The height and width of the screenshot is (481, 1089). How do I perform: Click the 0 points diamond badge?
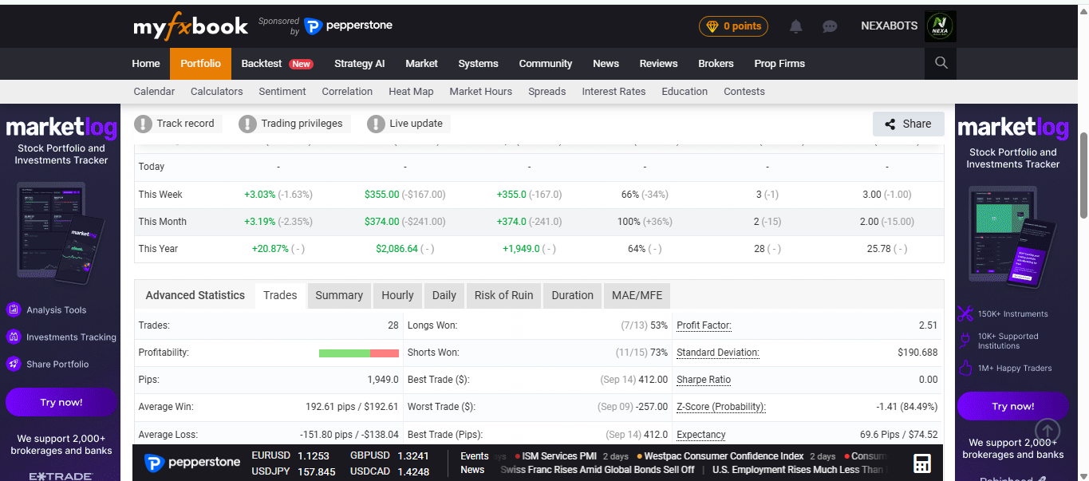tap(733, 26)
